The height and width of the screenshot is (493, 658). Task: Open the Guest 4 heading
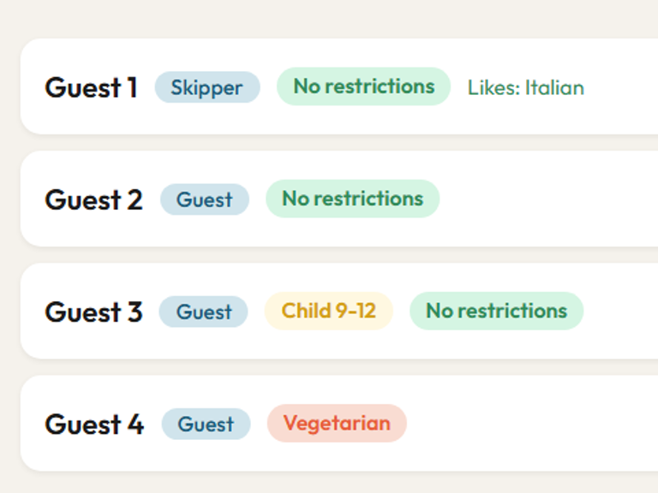tap(94, 424)
